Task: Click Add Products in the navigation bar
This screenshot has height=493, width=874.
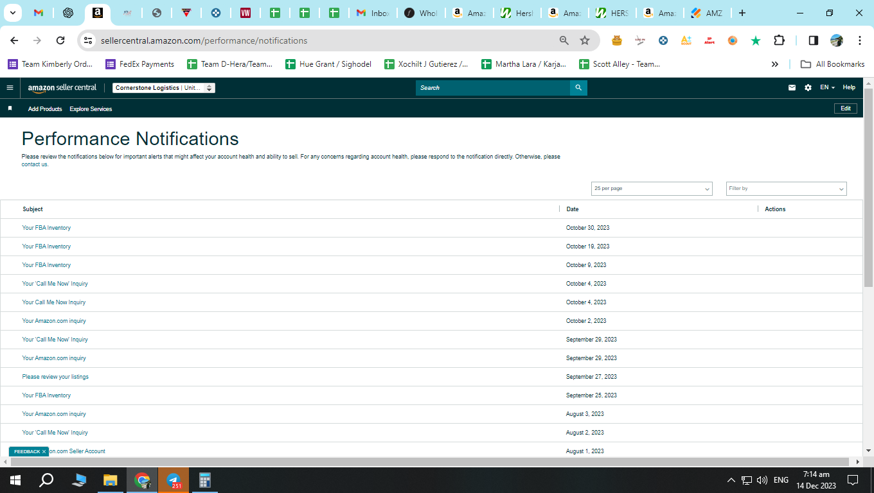Action: coord(45,109)
